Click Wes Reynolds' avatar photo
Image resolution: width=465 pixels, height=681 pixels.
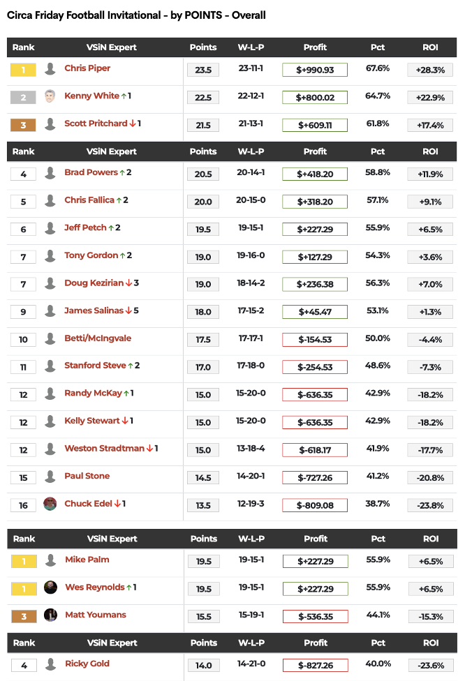tap(50, 588)
